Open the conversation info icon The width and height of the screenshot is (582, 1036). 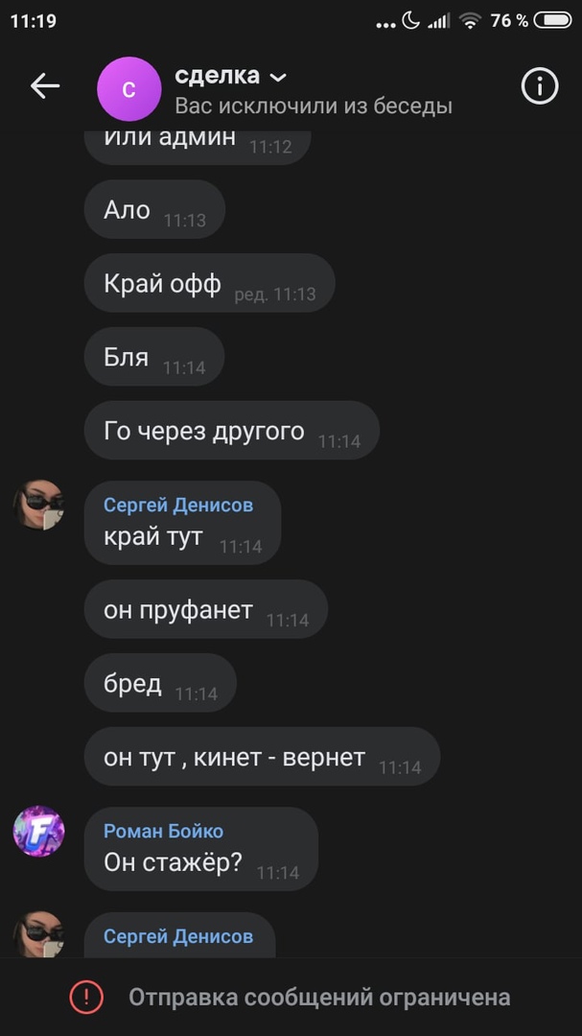click(x=540, y=86)
